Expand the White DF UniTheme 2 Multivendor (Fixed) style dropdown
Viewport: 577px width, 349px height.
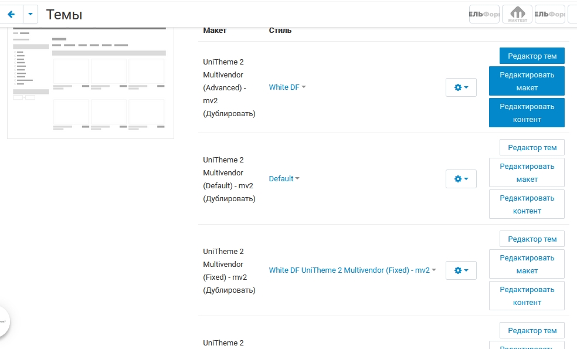tap(352, 270)
